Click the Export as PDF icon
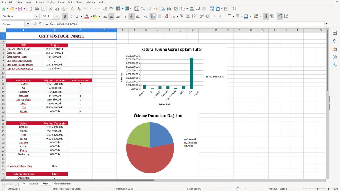This screenshot has height=191, width=340. (x=30, y=9)
